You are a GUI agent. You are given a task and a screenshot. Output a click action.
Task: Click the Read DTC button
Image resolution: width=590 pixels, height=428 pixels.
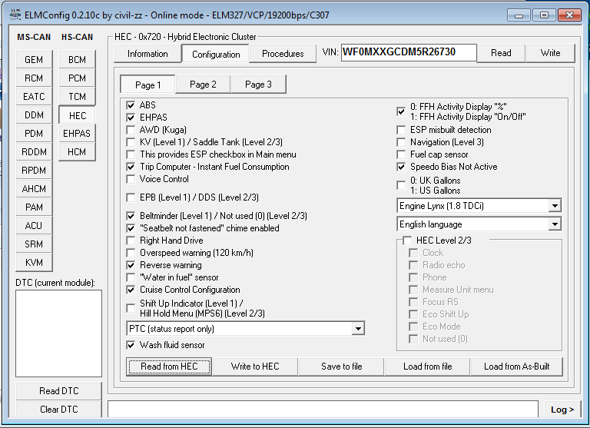point(58,391)
